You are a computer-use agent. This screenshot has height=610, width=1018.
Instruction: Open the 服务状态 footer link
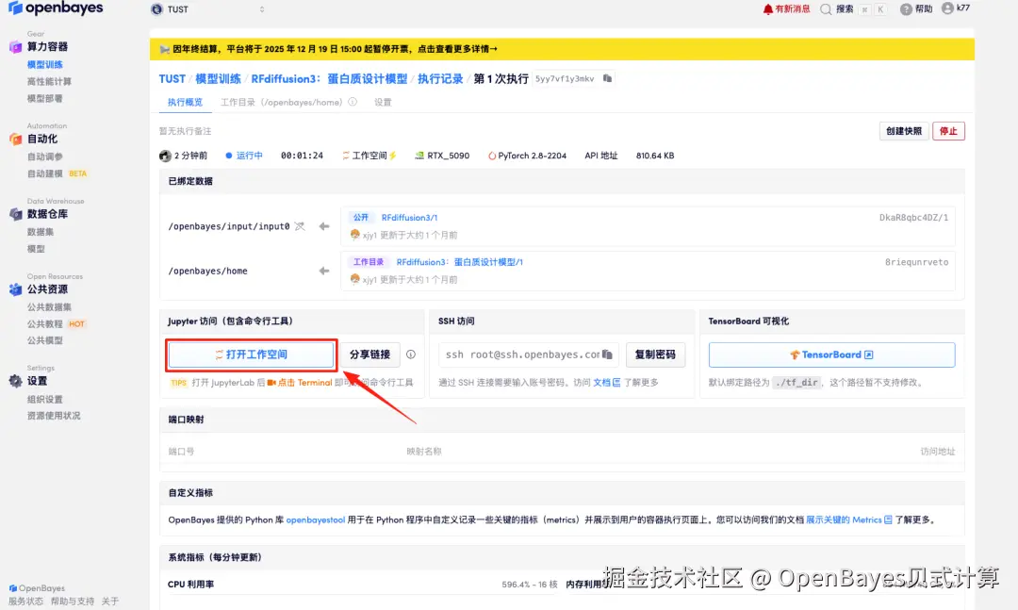tap(25, 602)
